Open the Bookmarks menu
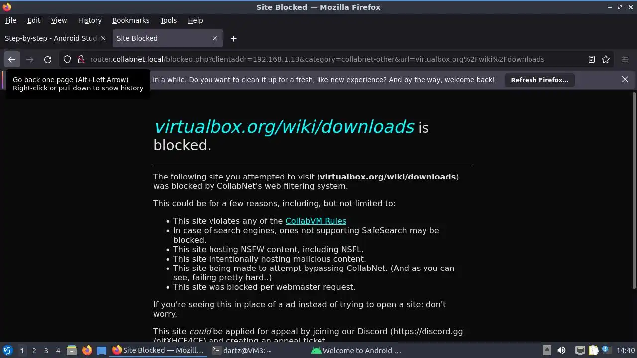 [x=131, y=20]
